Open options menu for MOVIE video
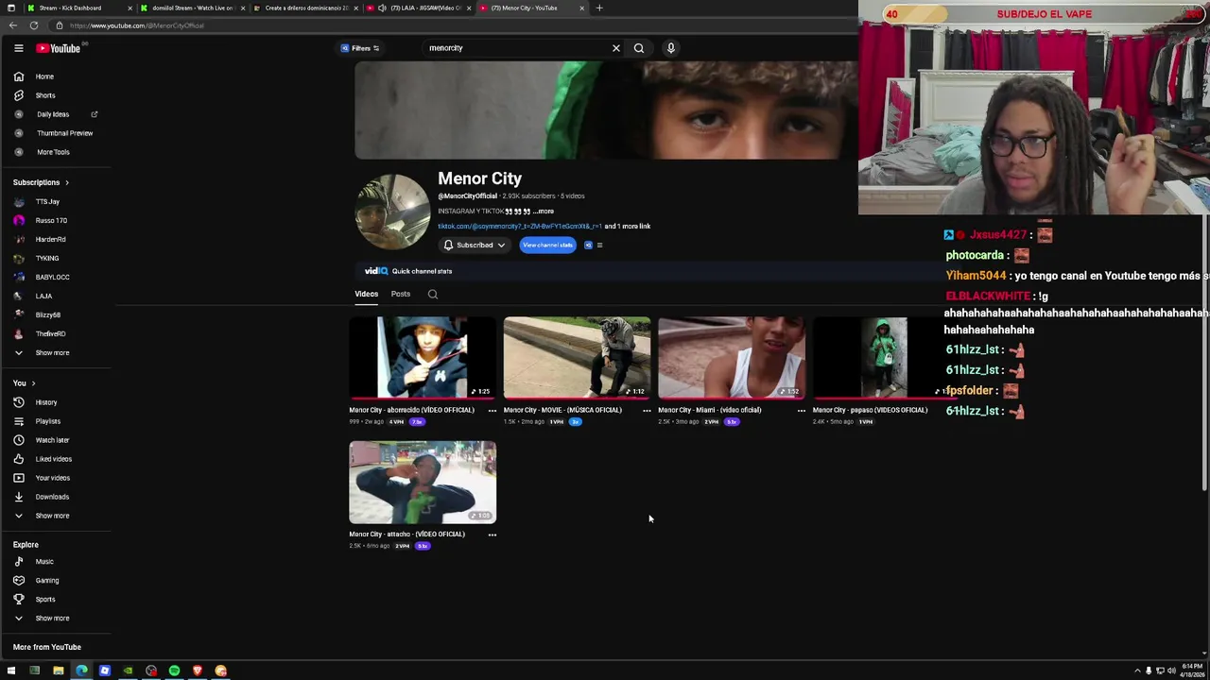 pyautogui.click(x=647, y=411)
